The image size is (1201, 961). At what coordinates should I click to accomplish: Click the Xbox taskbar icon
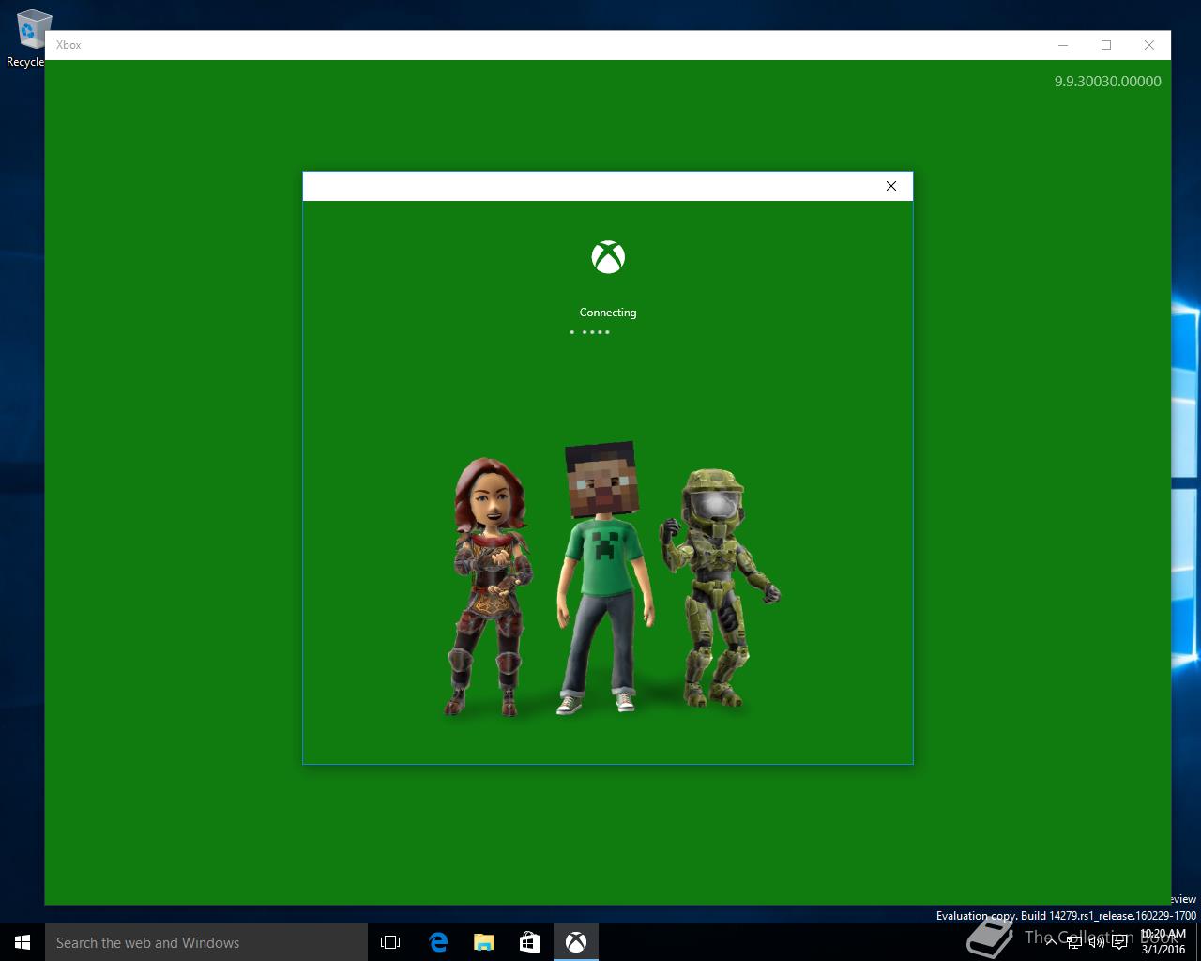click(x=576, y=942)
